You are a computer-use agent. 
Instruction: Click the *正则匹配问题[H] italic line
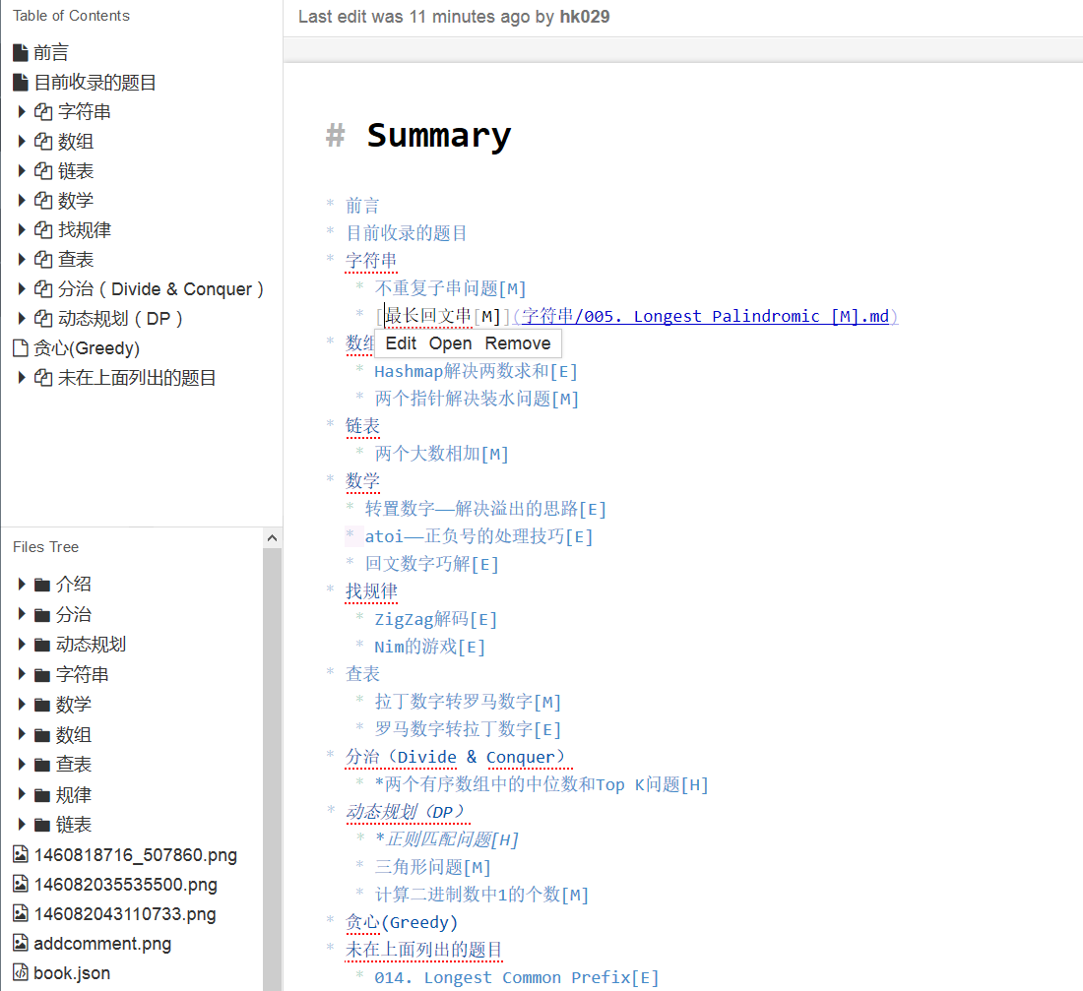(x=446, y=839)
